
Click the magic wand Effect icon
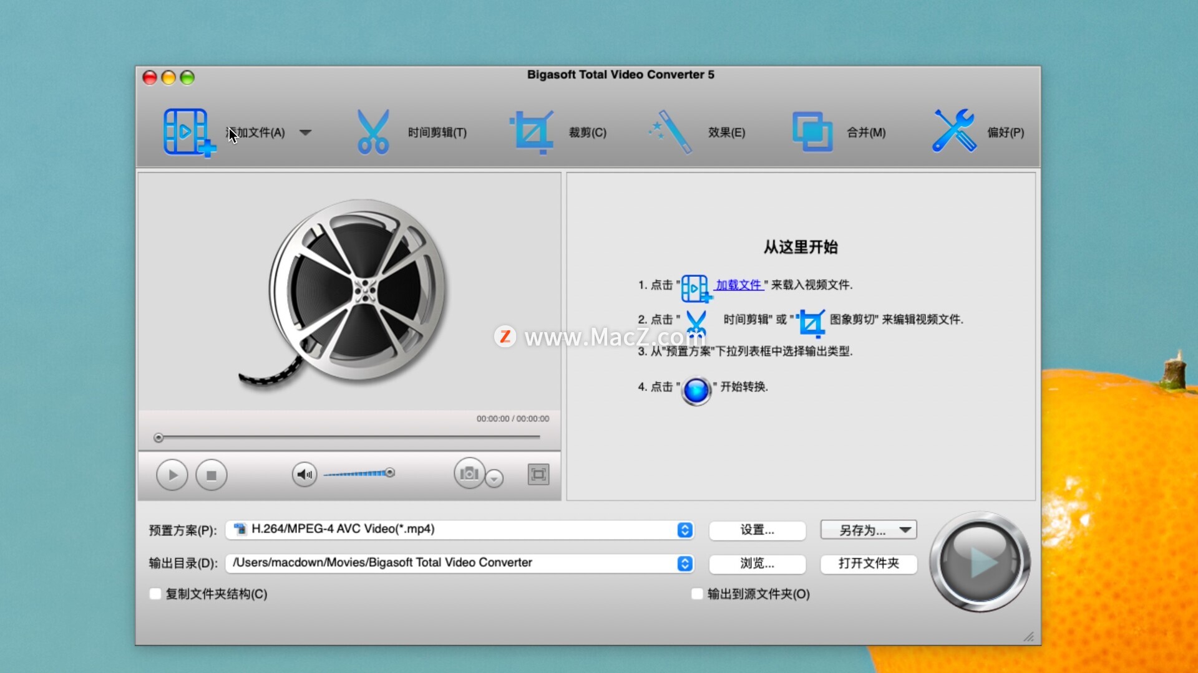point(670,131)
